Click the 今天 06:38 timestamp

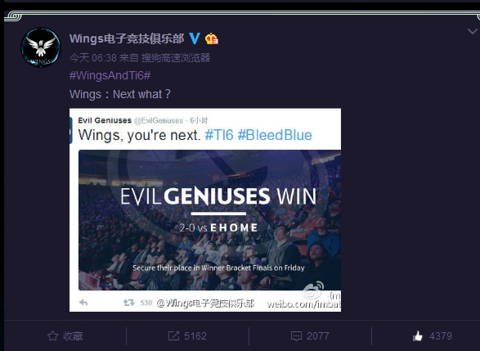93,57
